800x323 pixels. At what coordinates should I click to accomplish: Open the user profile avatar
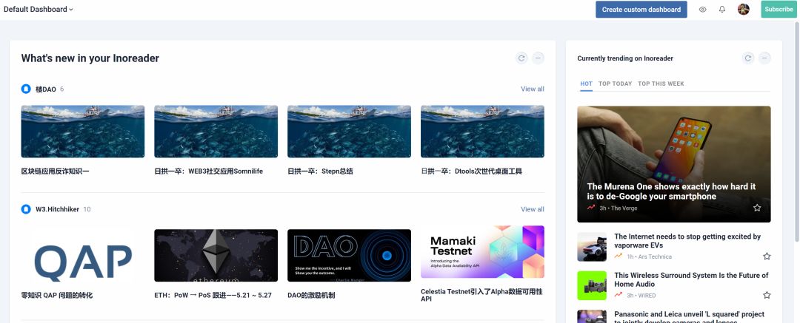pos(744,9)
